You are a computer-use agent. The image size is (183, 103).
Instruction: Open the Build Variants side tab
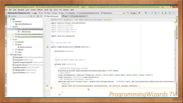6,78
